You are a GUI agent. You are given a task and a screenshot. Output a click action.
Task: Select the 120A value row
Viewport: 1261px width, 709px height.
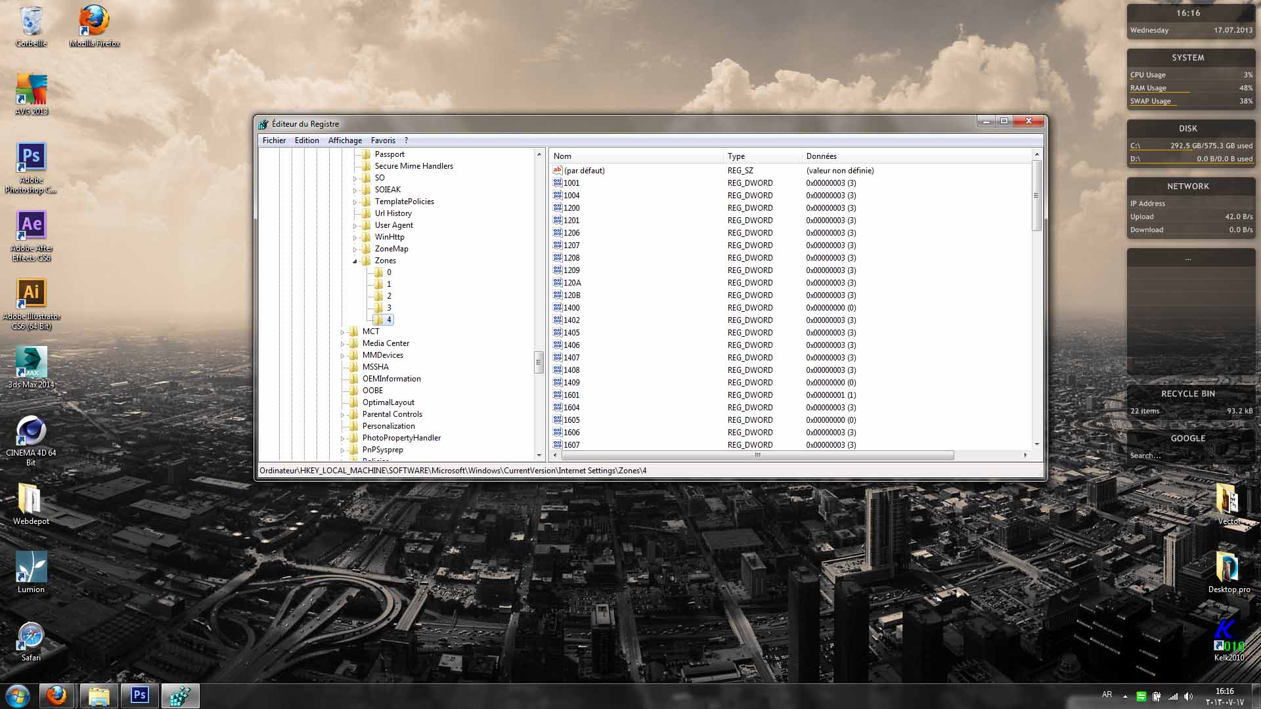791,283
